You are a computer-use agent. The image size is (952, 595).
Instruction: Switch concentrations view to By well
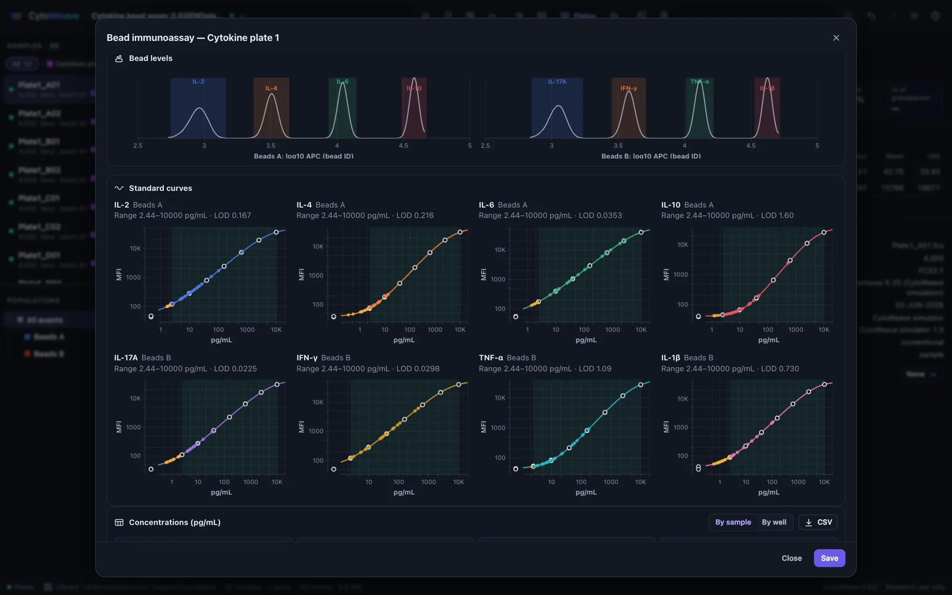point(774,523)
